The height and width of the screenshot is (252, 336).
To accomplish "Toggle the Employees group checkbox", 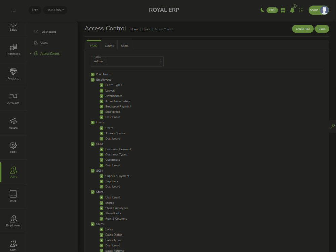I will coord(93,80).
